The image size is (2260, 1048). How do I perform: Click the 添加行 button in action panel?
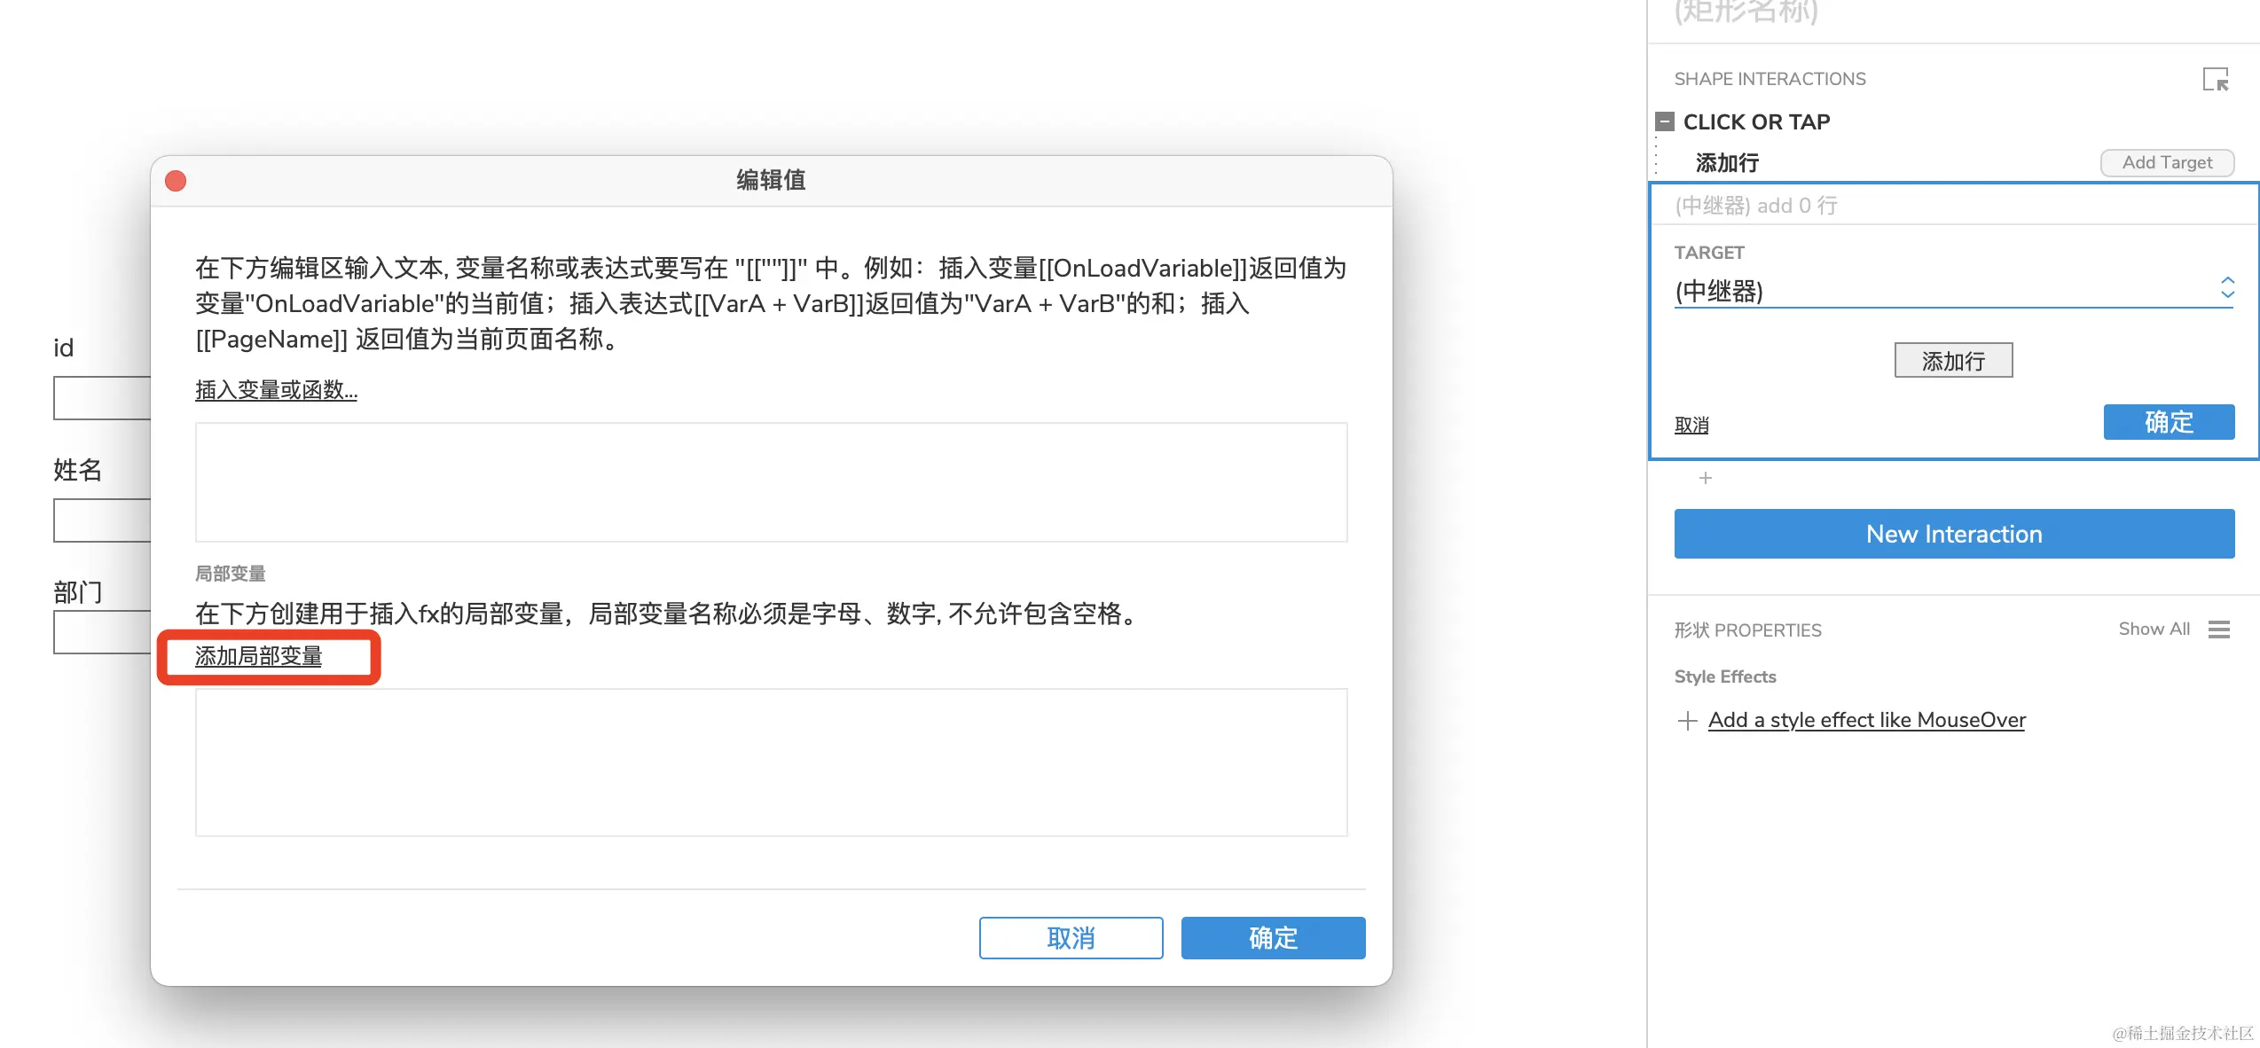point(1953,361)
